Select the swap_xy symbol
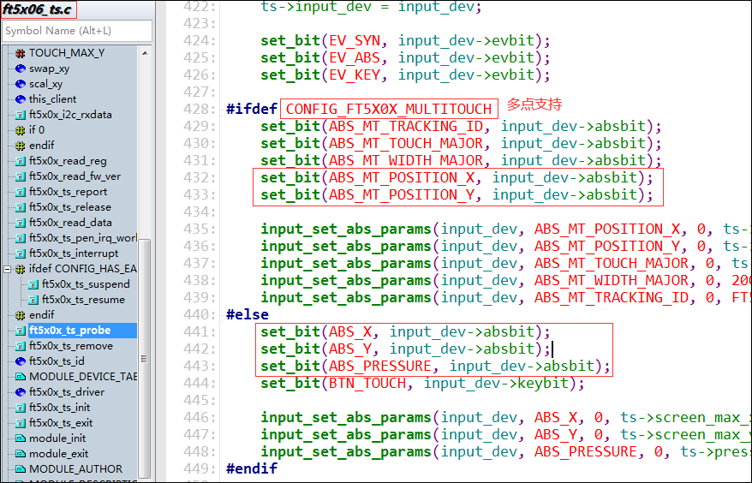The image size is (752, 483). click(50, 69)
